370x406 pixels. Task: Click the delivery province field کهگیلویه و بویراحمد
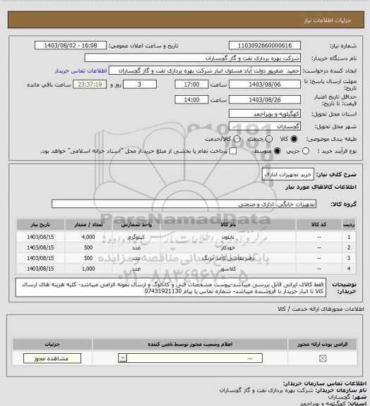click(265, 113)
